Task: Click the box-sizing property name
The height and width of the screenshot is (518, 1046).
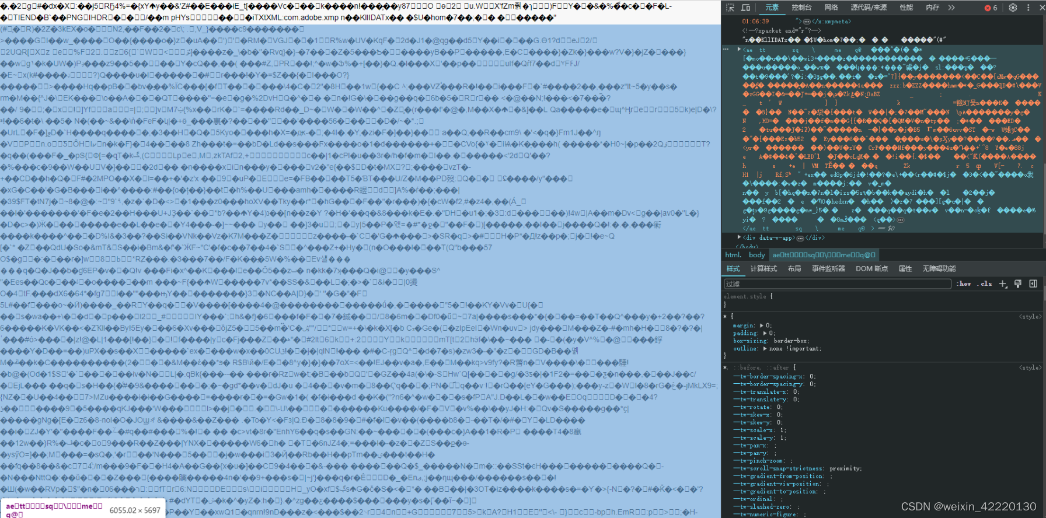Action: (x=751, y=341)
